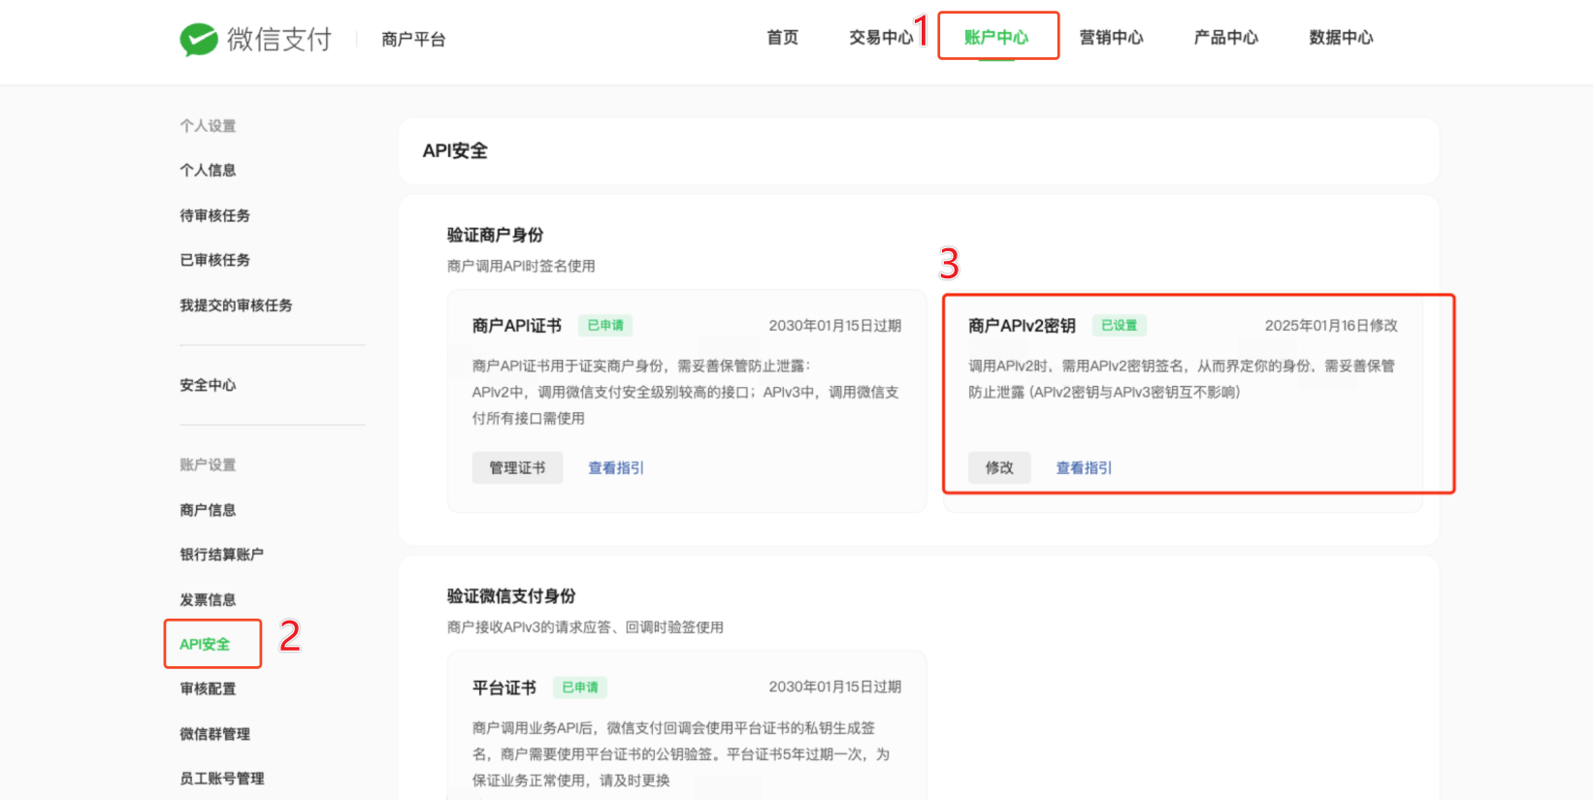
Task: Open 查看指引 link under 商户API证书
Action: [x=616, y=467]
